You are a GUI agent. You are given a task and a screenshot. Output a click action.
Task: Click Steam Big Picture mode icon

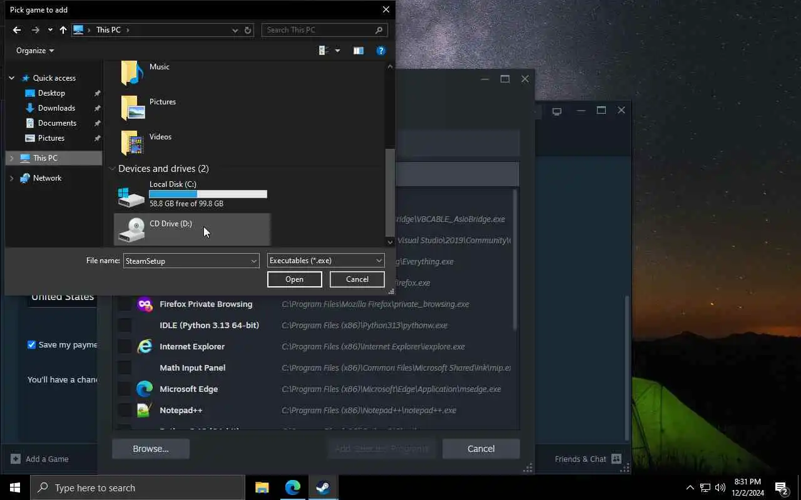[556, 111]
